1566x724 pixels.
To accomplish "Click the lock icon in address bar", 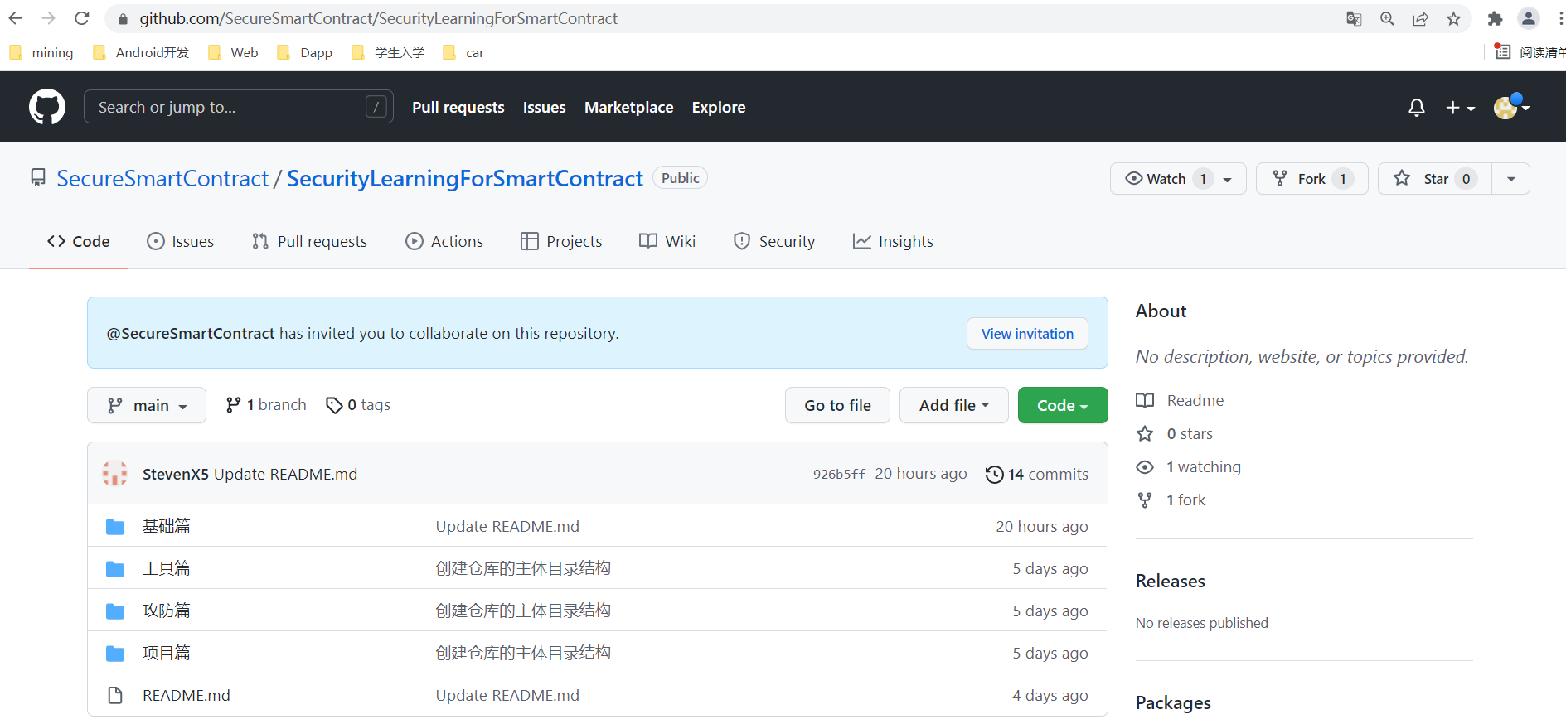I will [123, 18].
